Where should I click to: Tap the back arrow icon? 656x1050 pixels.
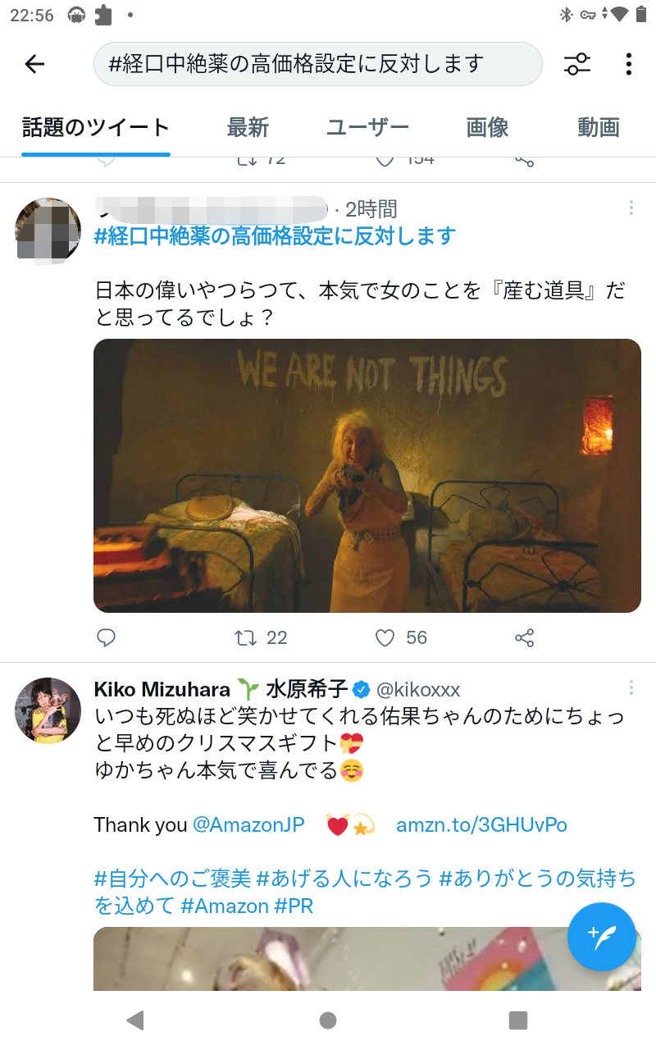click(x=34, y=64)
